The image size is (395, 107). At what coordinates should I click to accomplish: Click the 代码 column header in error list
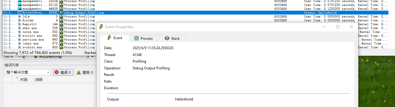tap(24, 80)
